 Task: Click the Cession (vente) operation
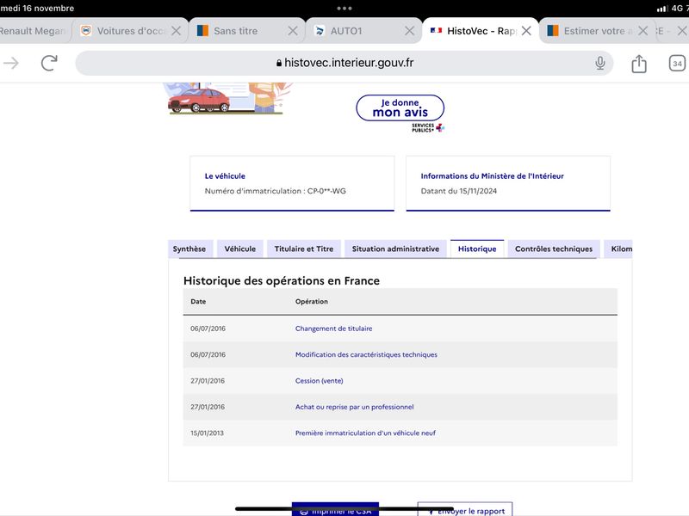319,381
